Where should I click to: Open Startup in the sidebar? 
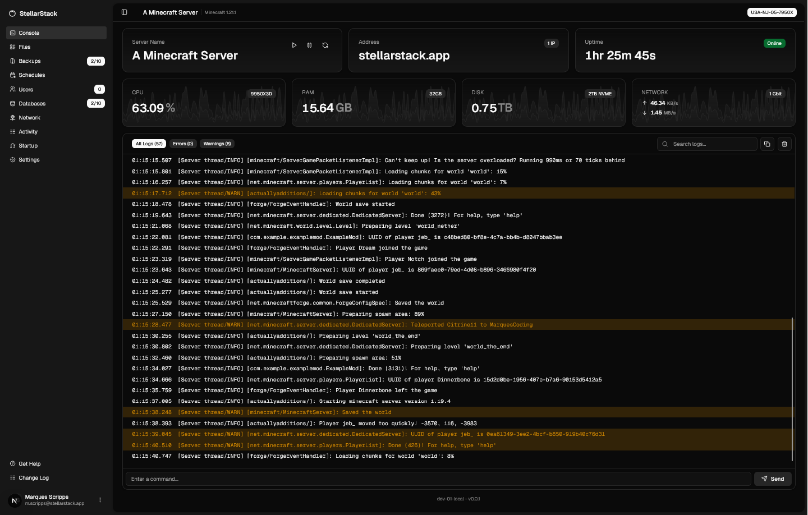56,146
